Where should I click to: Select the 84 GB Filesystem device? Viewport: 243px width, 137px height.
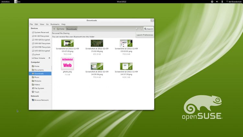click(x=42, y=36)
